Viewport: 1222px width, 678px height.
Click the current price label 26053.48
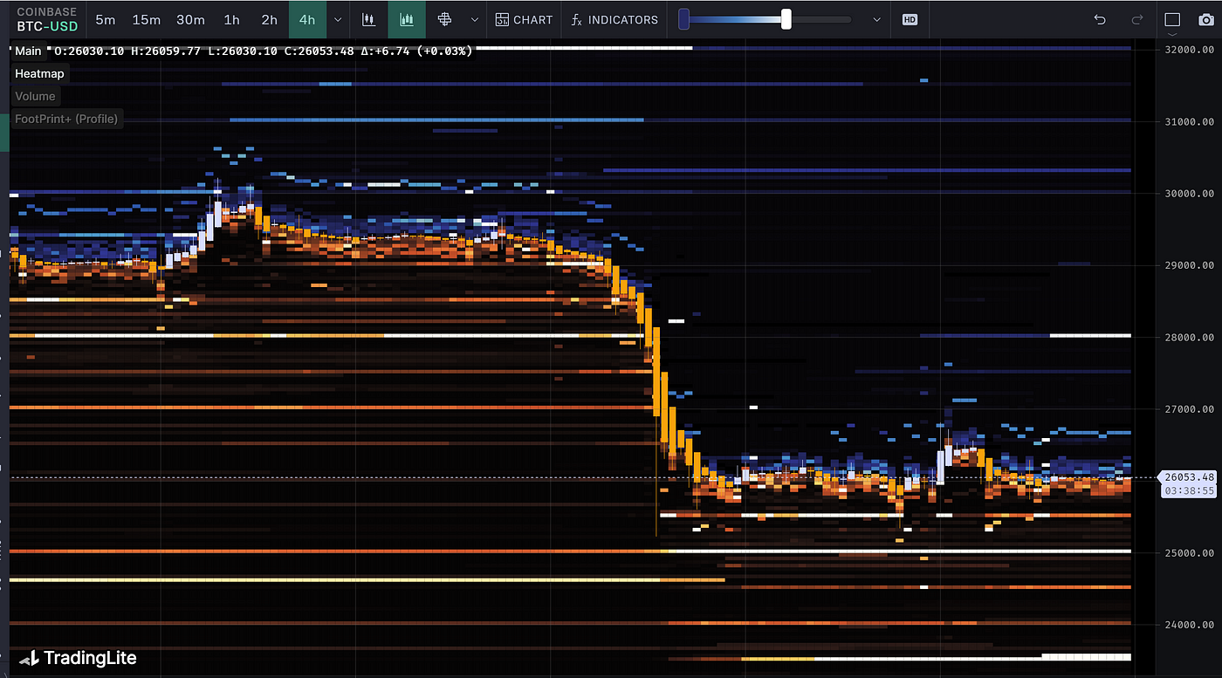[1189, 476]
